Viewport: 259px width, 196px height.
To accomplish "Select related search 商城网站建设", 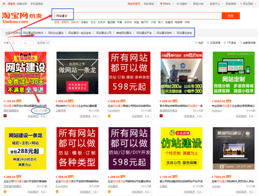I will (x=124, y=33).
